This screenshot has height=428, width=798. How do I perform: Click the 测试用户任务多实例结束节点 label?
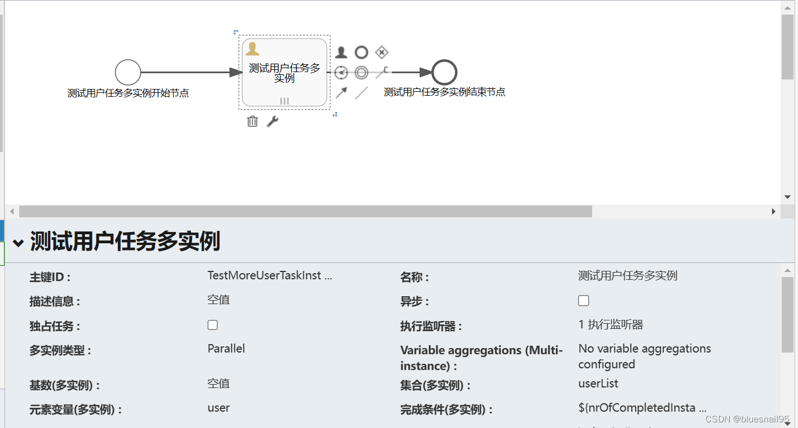coord(444,92)
